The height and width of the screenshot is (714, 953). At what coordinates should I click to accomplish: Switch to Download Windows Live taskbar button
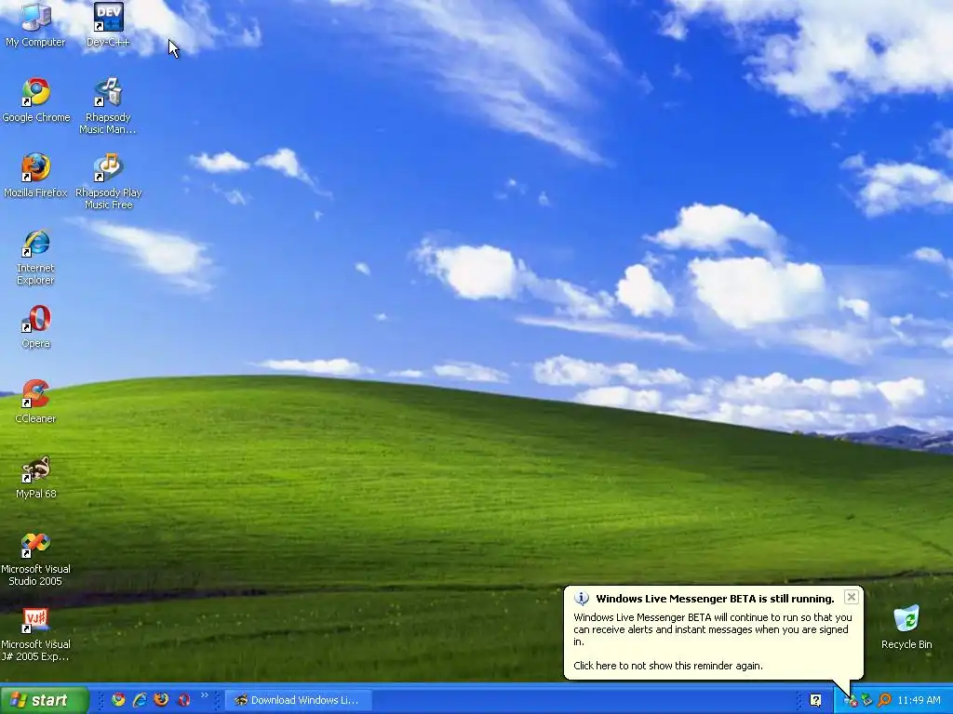(x=298, y=700)
